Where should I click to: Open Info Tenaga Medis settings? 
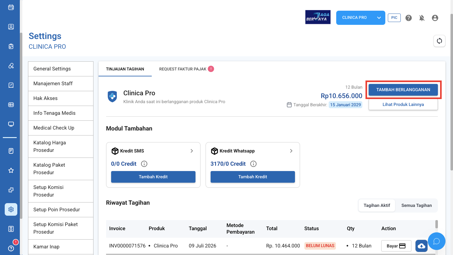tap(61, 113)
